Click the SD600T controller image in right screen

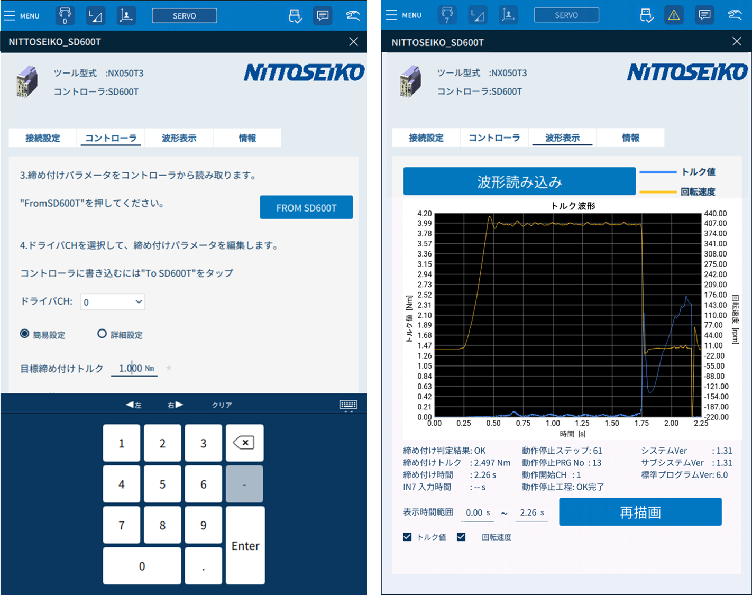point(410,81)
